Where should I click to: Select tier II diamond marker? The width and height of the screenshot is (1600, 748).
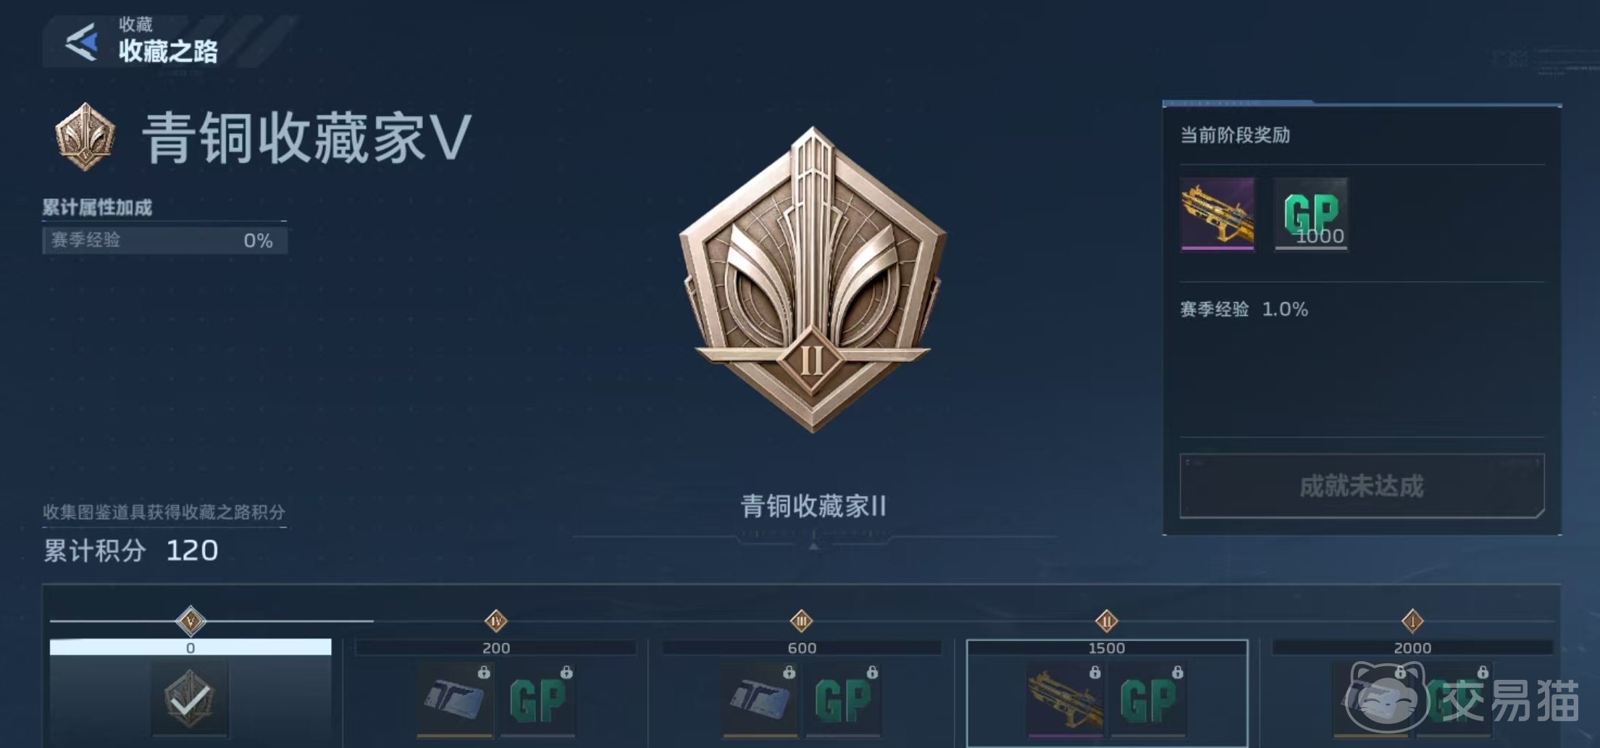[x=1107, y=621]
